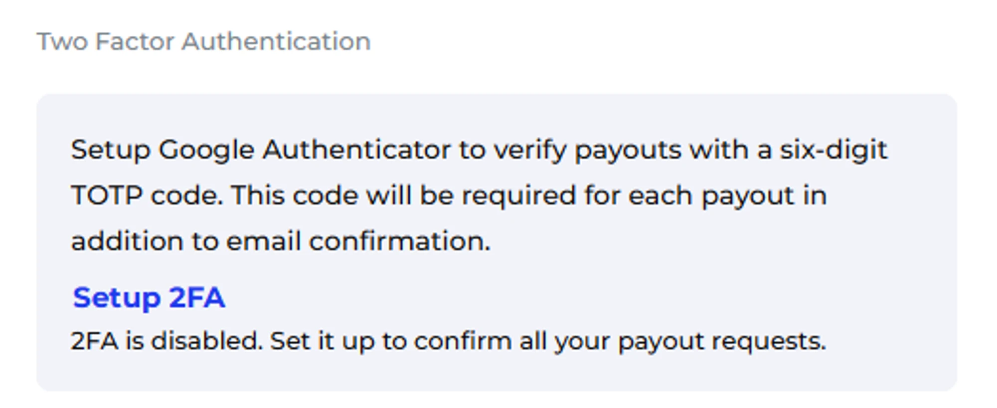Click the word "Authentication" in the heading
The height and width of the screenshot is (408, 997).
(276, 41)
